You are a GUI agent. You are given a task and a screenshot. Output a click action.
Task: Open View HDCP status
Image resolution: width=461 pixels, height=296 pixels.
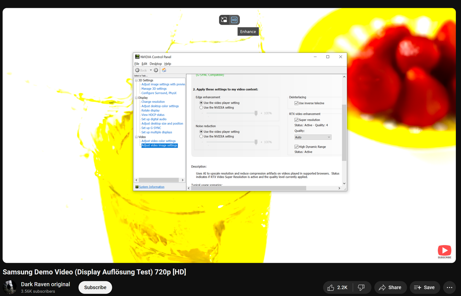153,115
